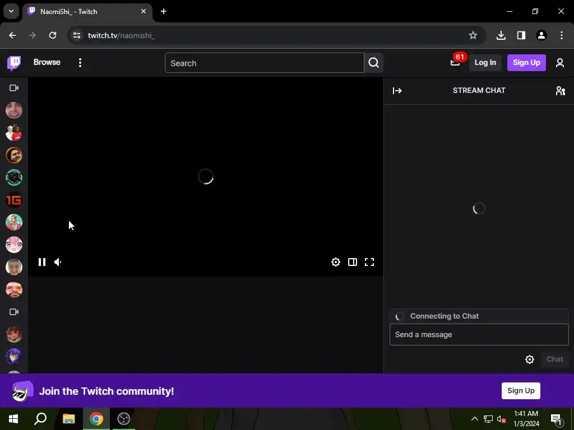Switch to OBS Studio from taskbar
This screenshot has width=574, height=430.
pos(124,419)
